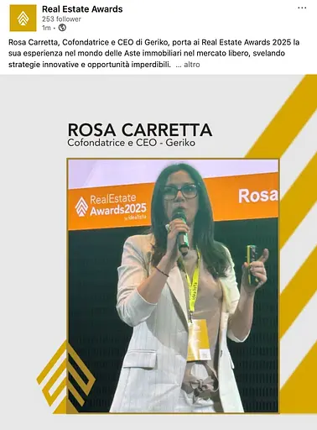Open the Rosa Carretta speaker photo
317x430 pixels.
pyautogui.click(x=173, y=286)
